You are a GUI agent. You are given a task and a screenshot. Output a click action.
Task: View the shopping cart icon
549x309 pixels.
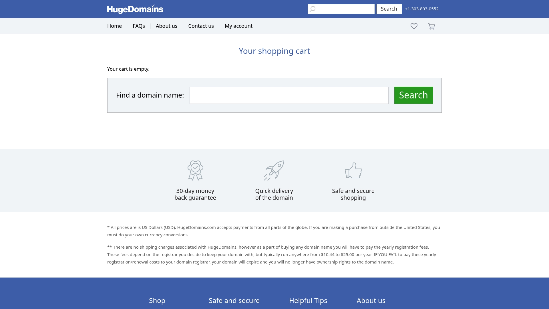tap(431, 26)
